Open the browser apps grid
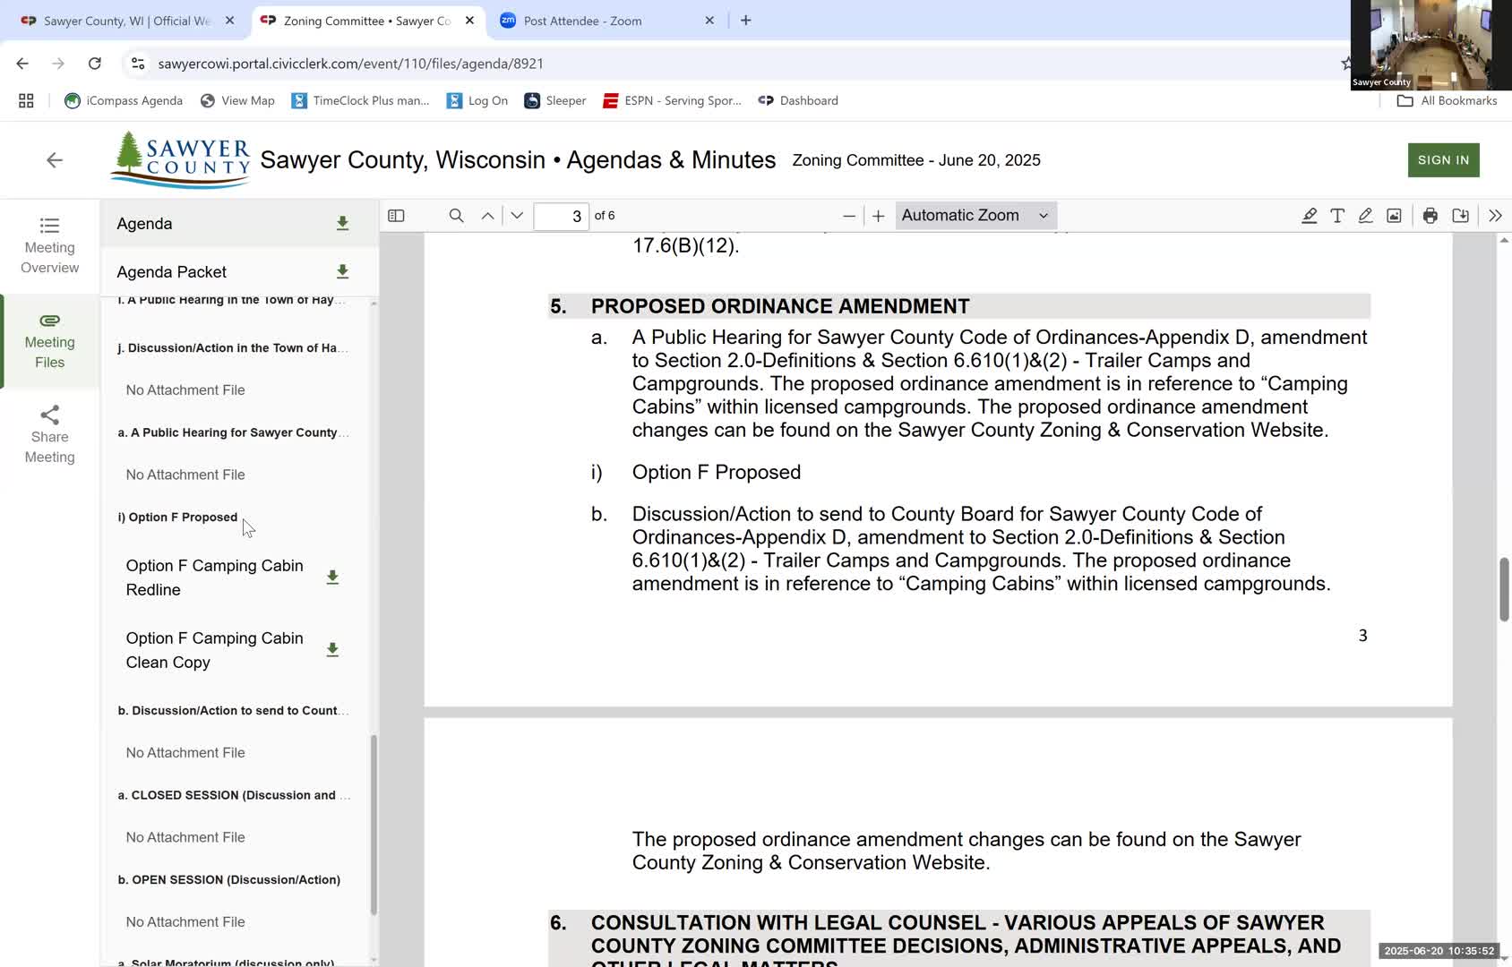1512x967 pixels. tap(26, 101)
